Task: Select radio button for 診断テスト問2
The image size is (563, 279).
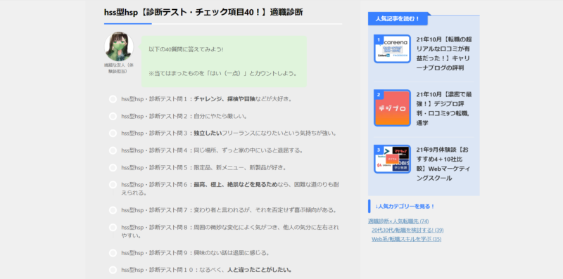Action: [113, 116]
